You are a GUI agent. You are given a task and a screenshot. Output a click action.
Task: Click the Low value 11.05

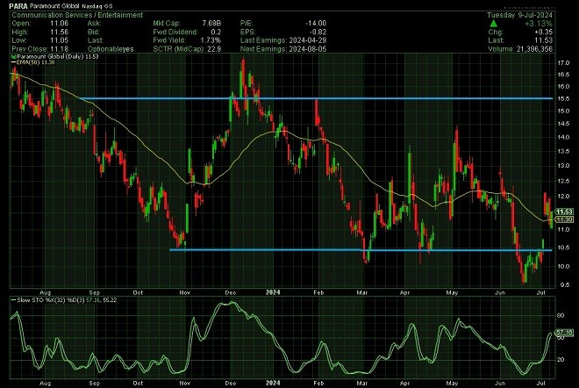coord(59,40)
